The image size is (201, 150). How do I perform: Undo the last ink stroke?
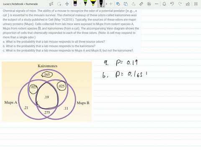(x=172, y=4)
